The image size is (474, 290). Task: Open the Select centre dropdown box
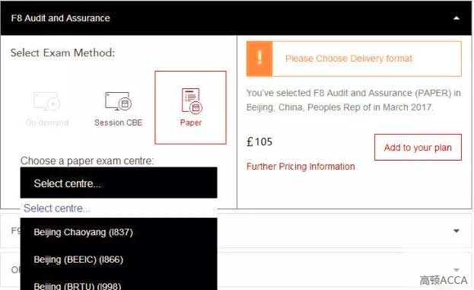[x=119, y=183]
